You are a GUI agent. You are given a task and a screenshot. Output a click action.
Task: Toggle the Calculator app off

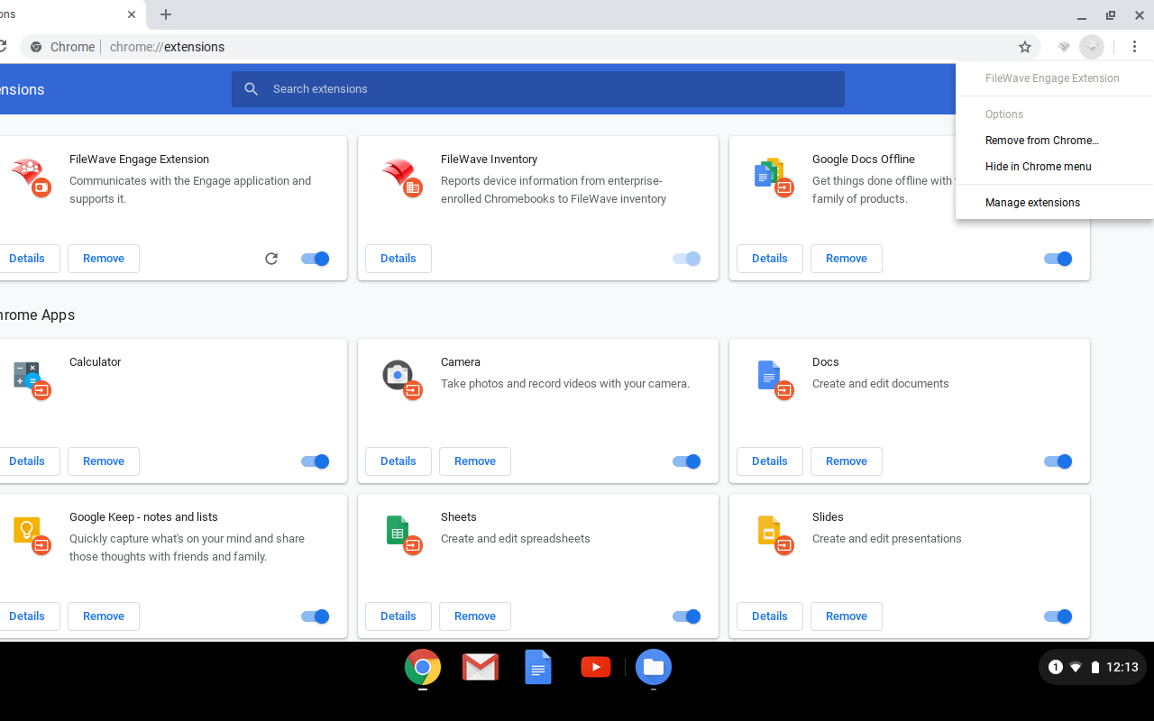coord(315,461)
